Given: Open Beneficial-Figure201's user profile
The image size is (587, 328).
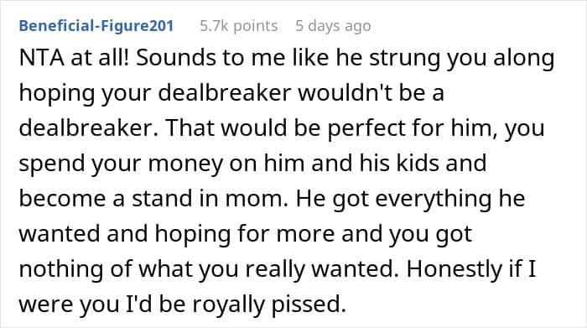Looking at the screenshot, I should (x=96, y=26).
